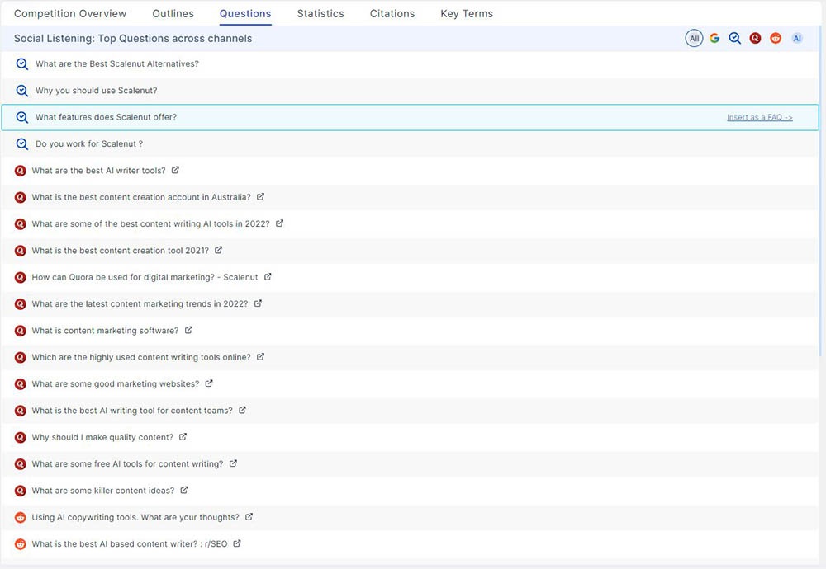
Task: Filter questions by Reddit icon
Action: [776, 38]
